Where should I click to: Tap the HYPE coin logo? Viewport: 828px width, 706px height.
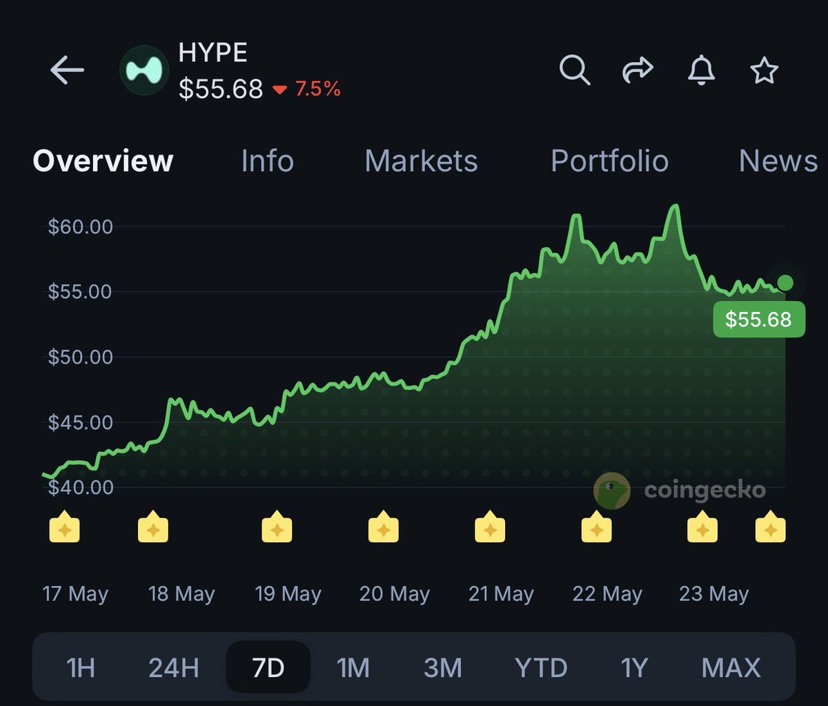[144, 70]
